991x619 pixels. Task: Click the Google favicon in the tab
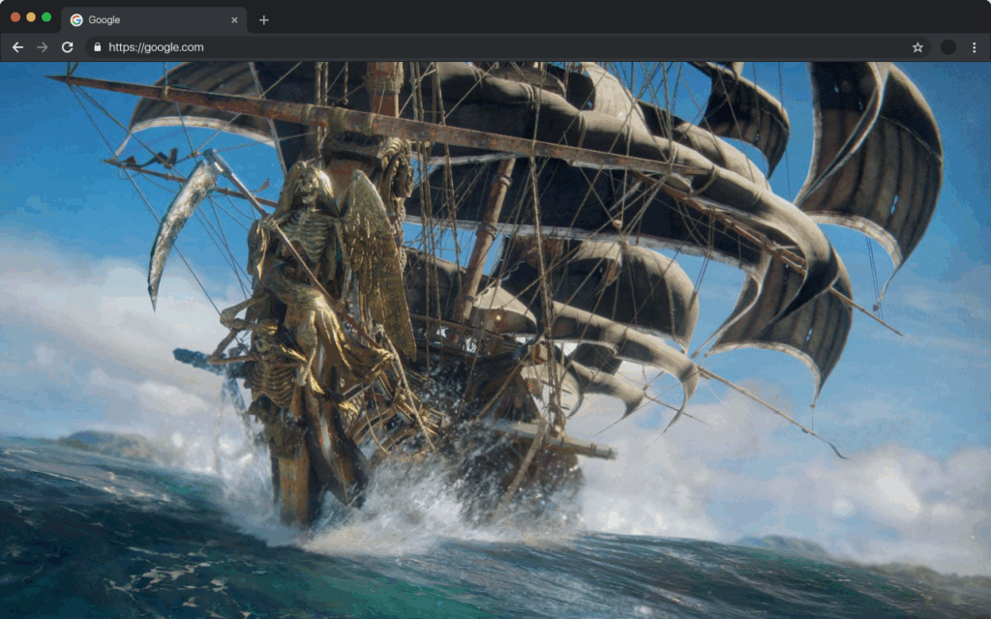tap(76, 20)
